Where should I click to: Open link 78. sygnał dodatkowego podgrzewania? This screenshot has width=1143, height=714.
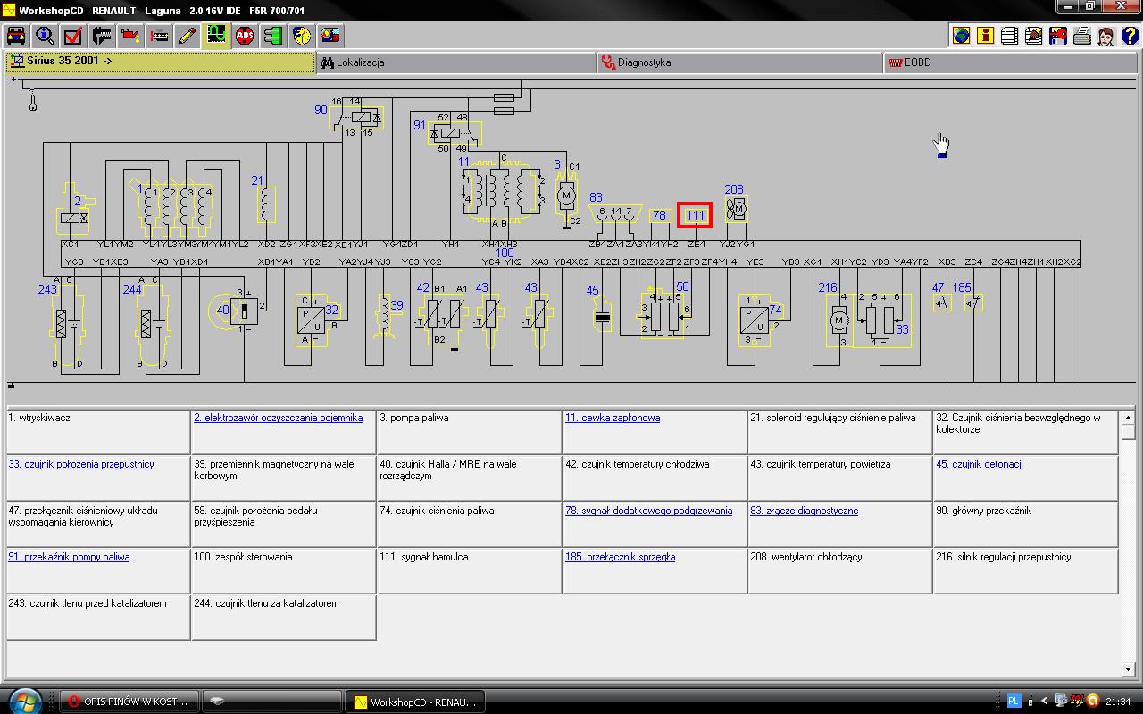coord(648,511)
